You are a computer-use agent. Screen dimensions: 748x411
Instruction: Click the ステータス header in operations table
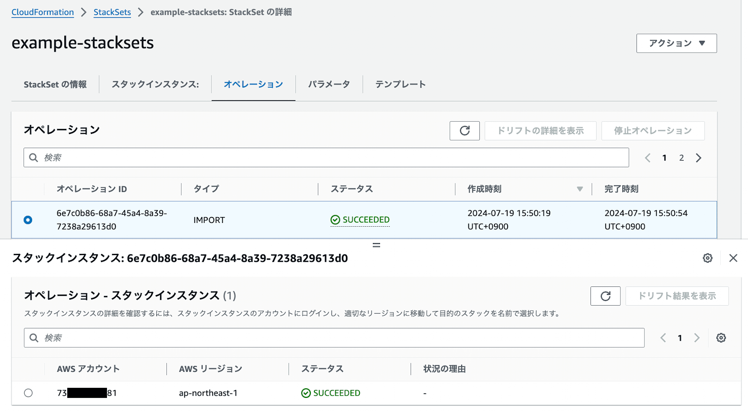coord(352,189)
